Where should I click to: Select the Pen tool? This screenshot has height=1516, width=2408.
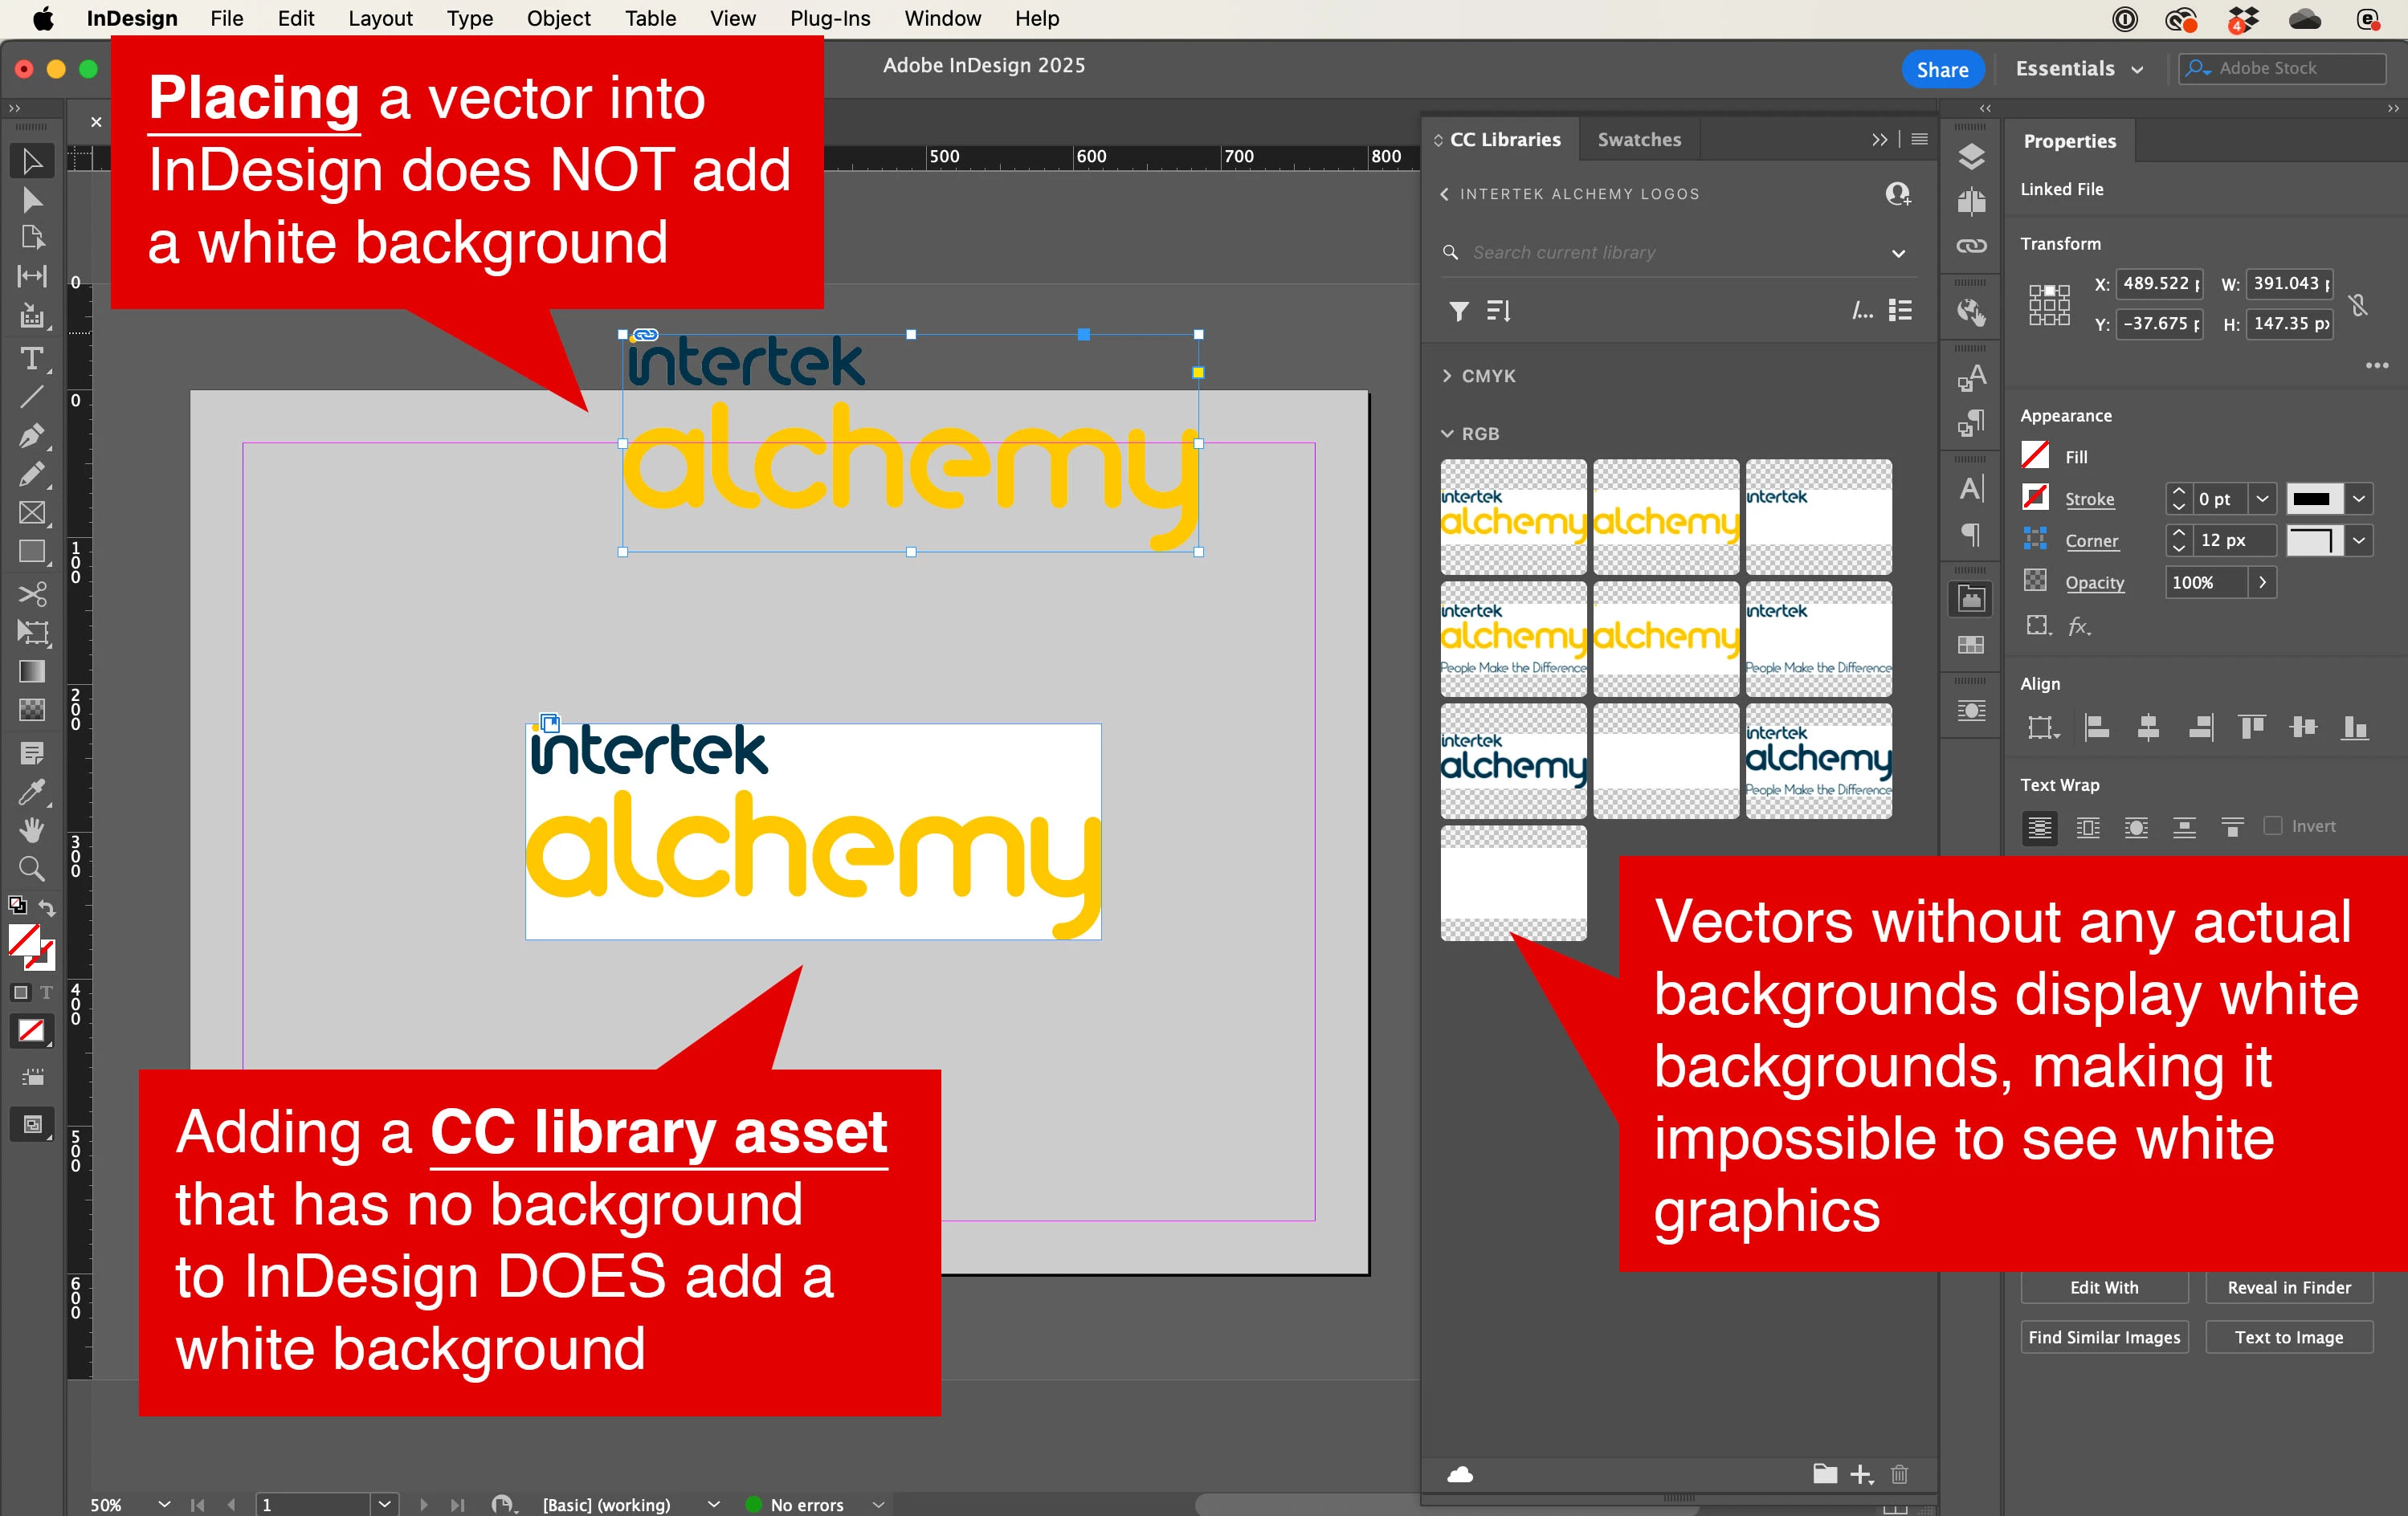pos(31,436)
